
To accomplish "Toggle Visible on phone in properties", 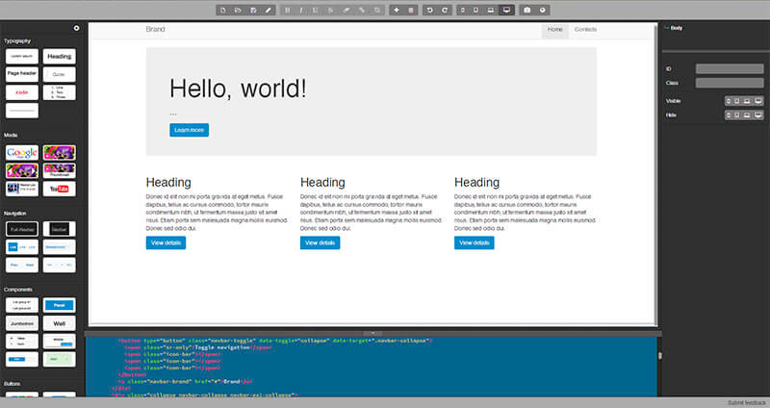I will click(x=729, y=101).
